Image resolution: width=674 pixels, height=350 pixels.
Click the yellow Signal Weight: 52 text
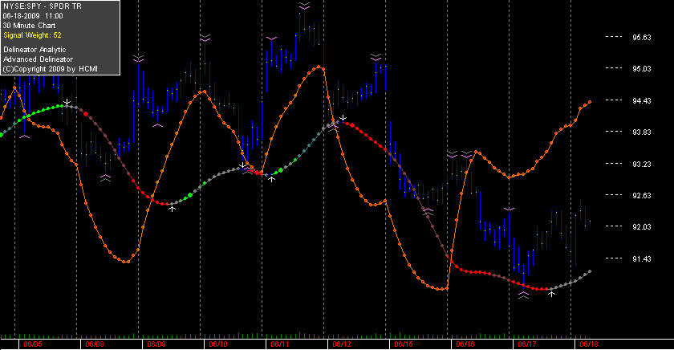[32, 35]
